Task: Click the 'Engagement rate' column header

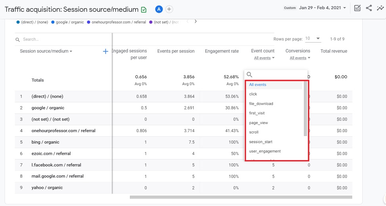Action: 222,51
